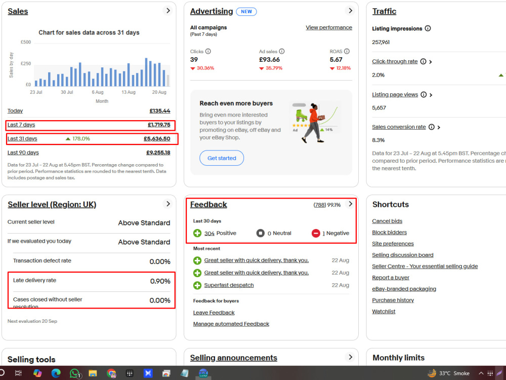The height and width of the screenshot is (380, 506).
Task: Open Selling discussion board shortcut
Action: 402,255
